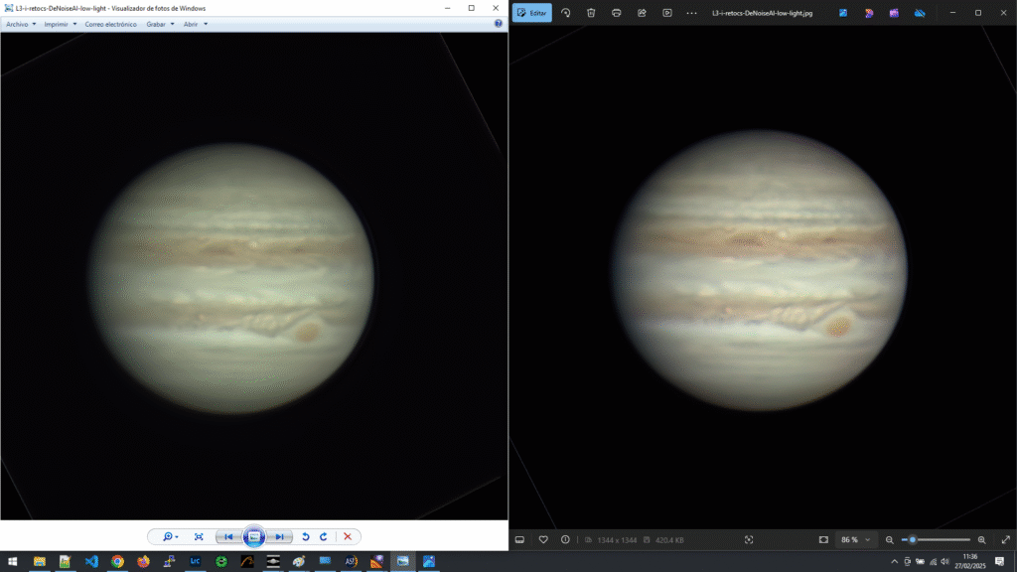Zoom in with the plus magnifier in Photos
The height and width of the screenshot is (572, 1017).
(982, 539)
